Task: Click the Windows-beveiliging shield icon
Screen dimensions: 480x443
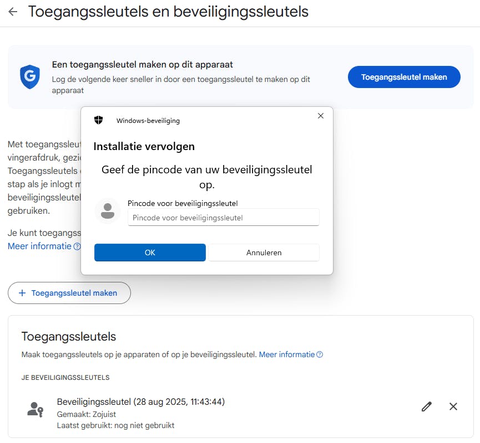Action: 99,120
